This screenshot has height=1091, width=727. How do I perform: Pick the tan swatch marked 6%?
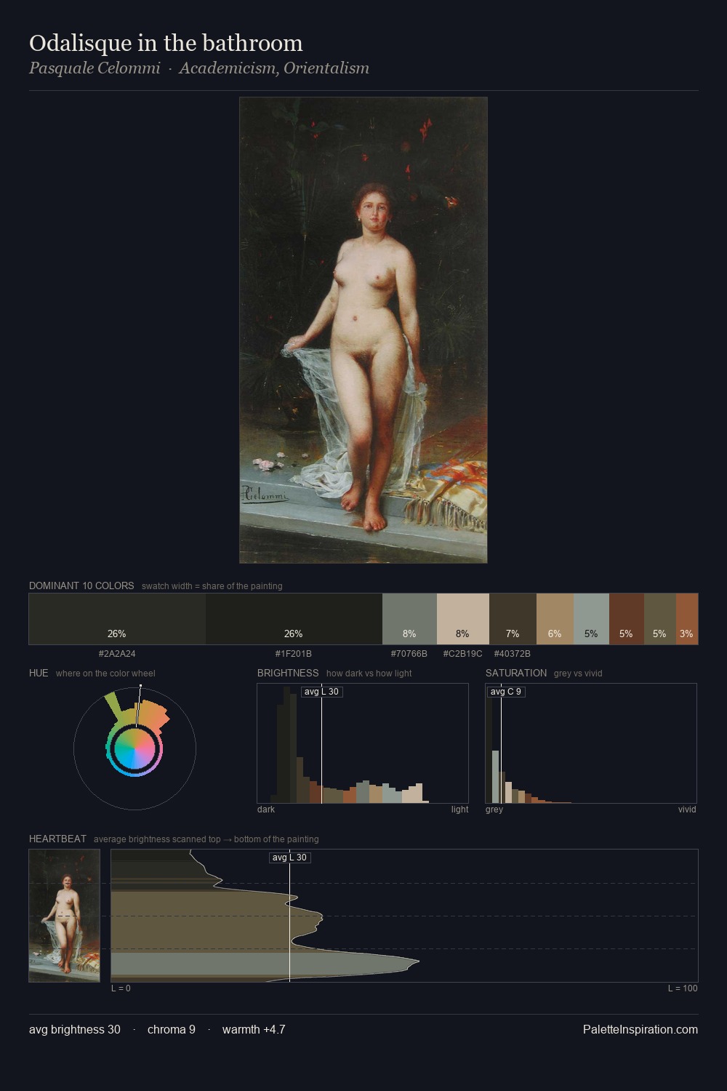(555, 619)
